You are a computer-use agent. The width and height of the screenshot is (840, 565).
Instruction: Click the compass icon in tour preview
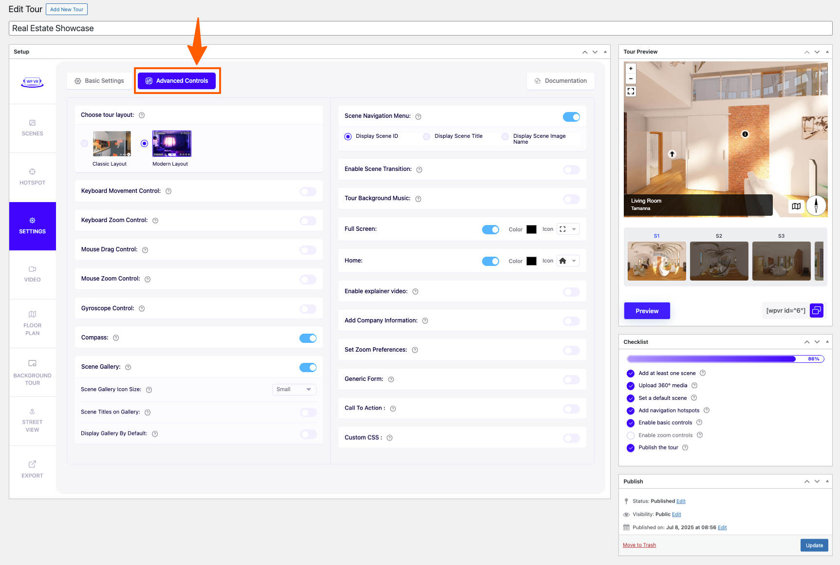pyautogui.click(x=816, y=205)
